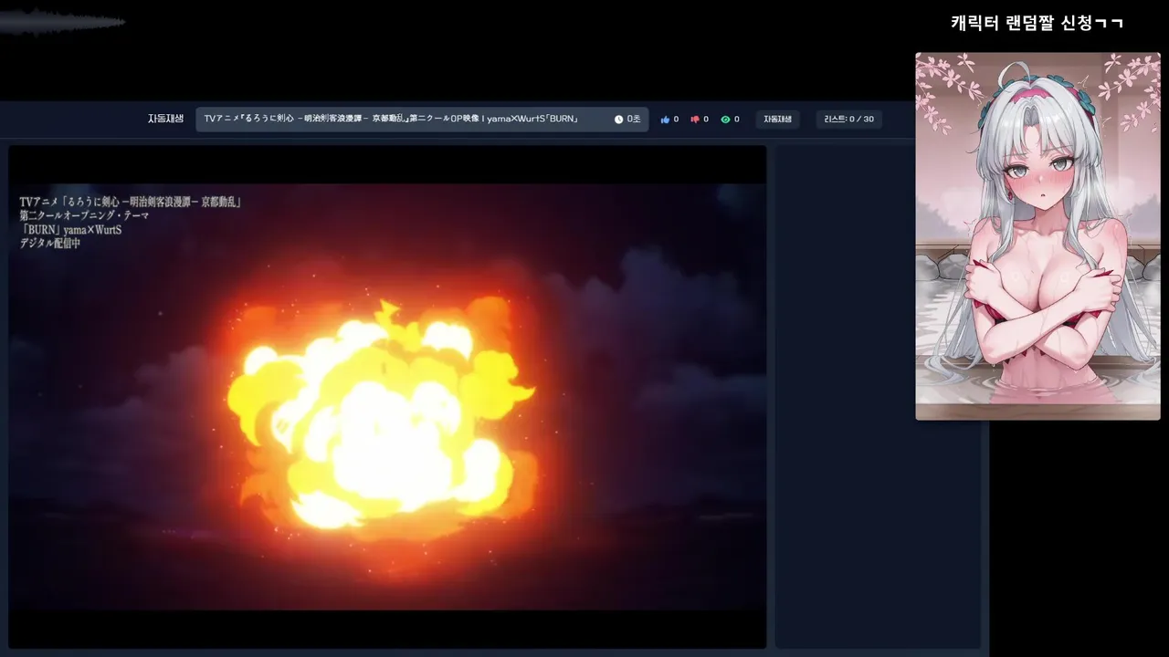Viewport: 1169px width, 657px height.
Task: Click the green eye view count icon
Action: coord(725,120)
